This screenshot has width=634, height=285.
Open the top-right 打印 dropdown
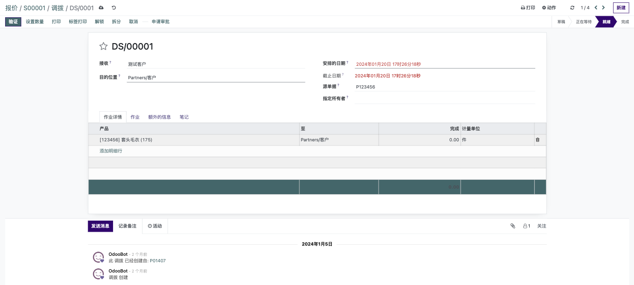pos(528,8)
